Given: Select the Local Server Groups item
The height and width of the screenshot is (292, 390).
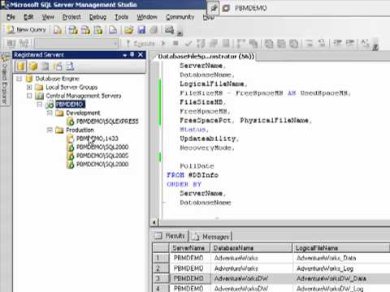Looking at the screenshot, I should pyautogui.click(x=71, y=87).
